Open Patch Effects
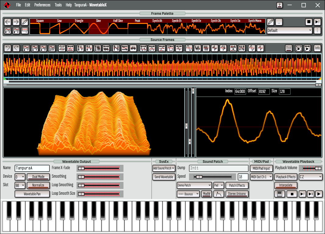Screen dimensions: 325x234 coord(237,185)
